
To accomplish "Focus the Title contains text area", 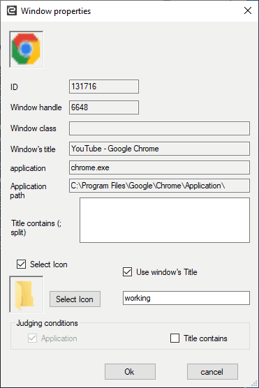I will 165,221.
